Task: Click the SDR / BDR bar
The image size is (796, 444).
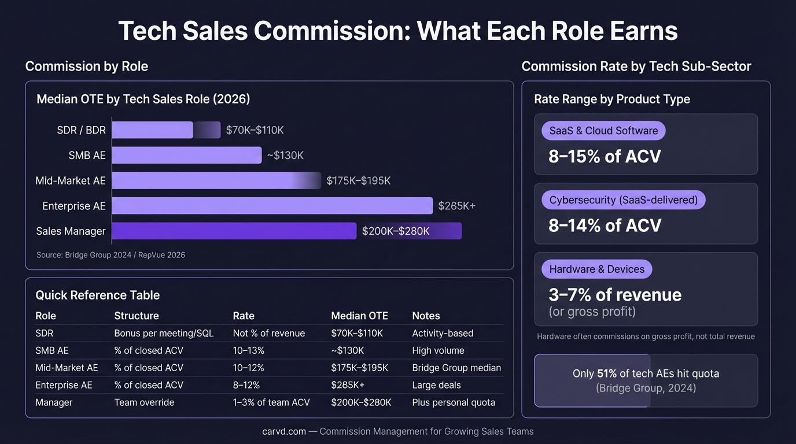Action: click(153, 130)
